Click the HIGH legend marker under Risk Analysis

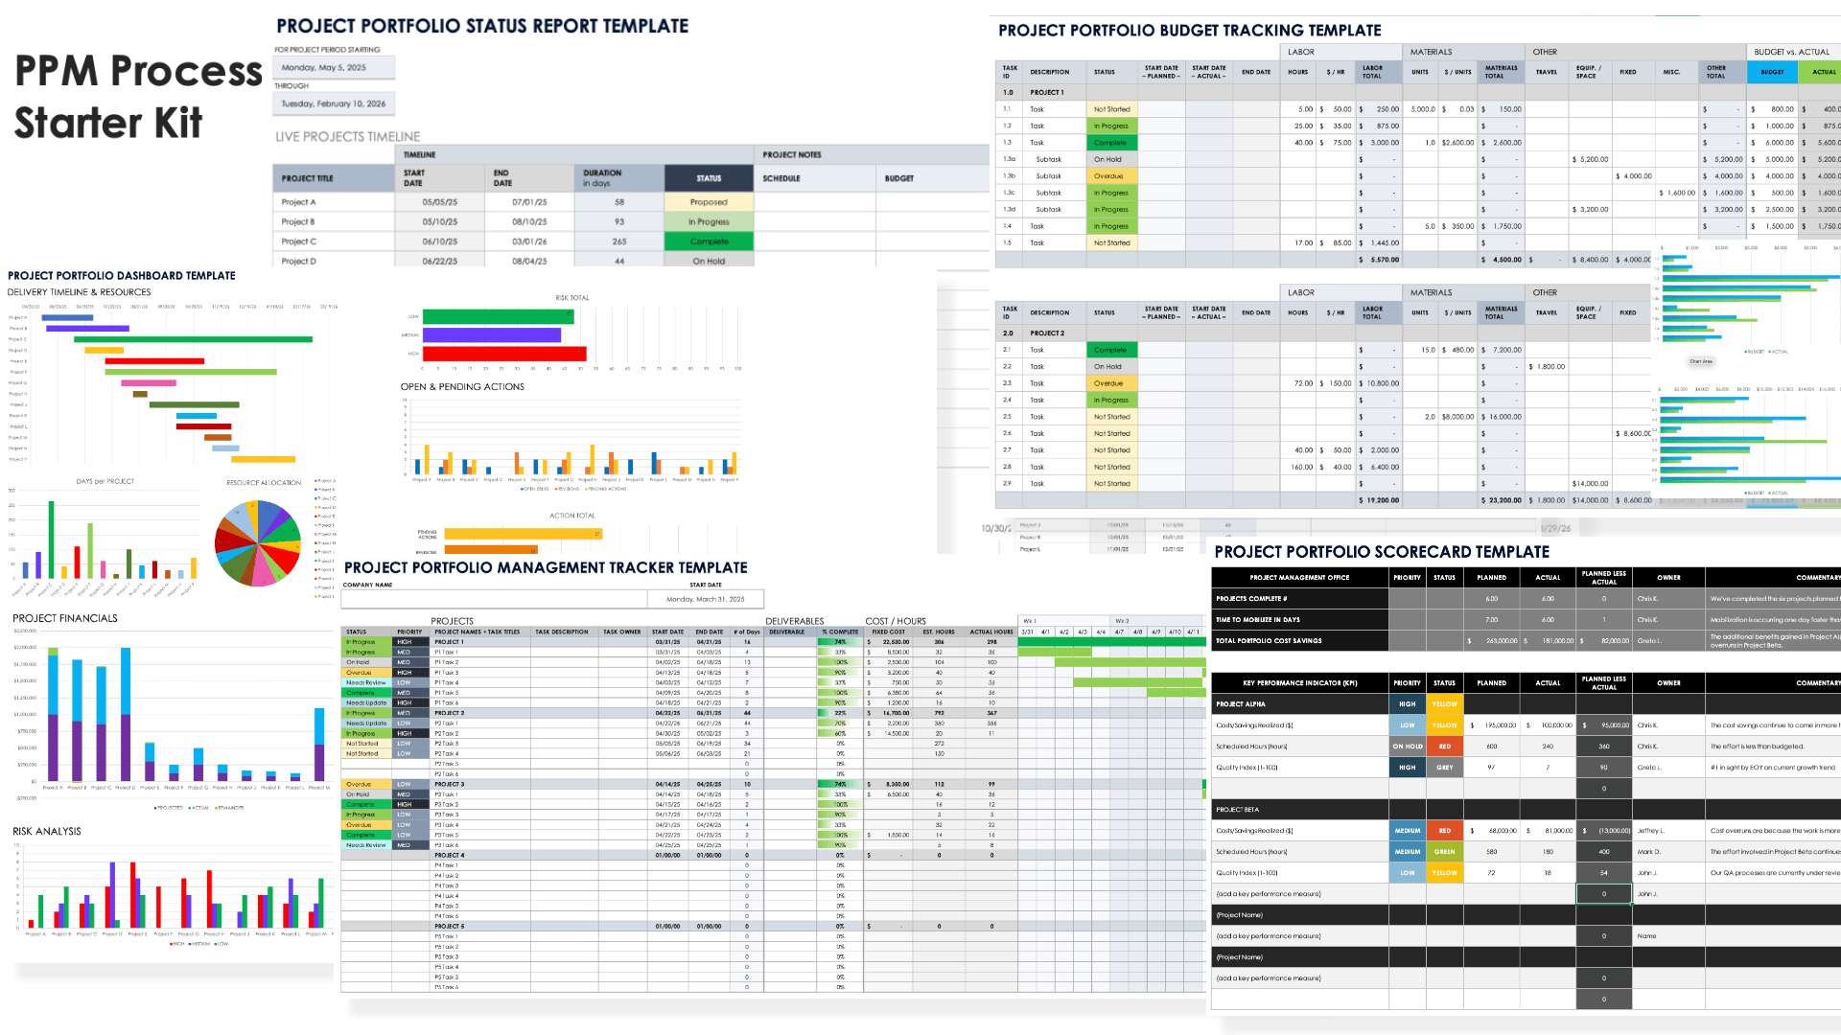click(x=173, y=943)
